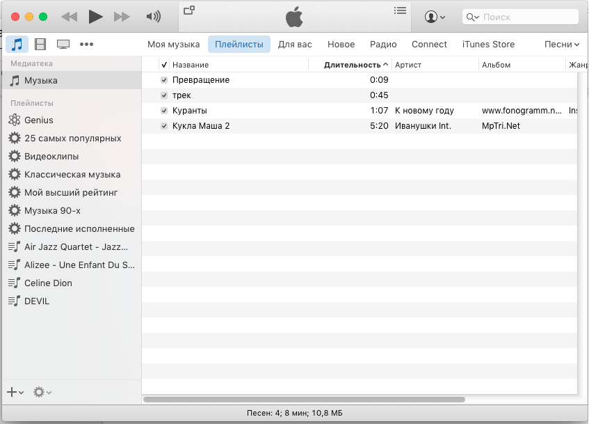Screen dimensions: 589x424
Task: Sort by the Длительность column header
Action: click(x=352, y=65)
